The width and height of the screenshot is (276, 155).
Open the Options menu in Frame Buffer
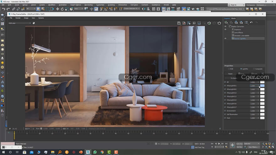point(41,18)
